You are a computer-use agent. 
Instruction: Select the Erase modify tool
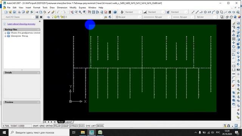(234, 23)
